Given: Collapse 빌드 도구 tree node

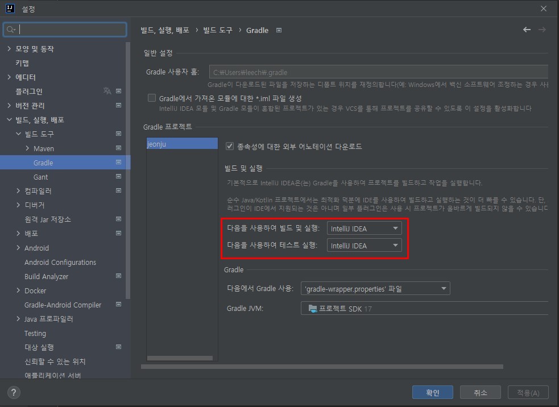Looking at the screenshot, I should pyautogui.click(x=19, y=134).
